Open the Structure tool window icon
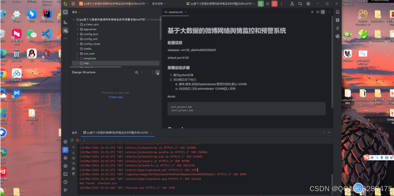The width and height of the screenshot is (394, 196). pos(65,22)
